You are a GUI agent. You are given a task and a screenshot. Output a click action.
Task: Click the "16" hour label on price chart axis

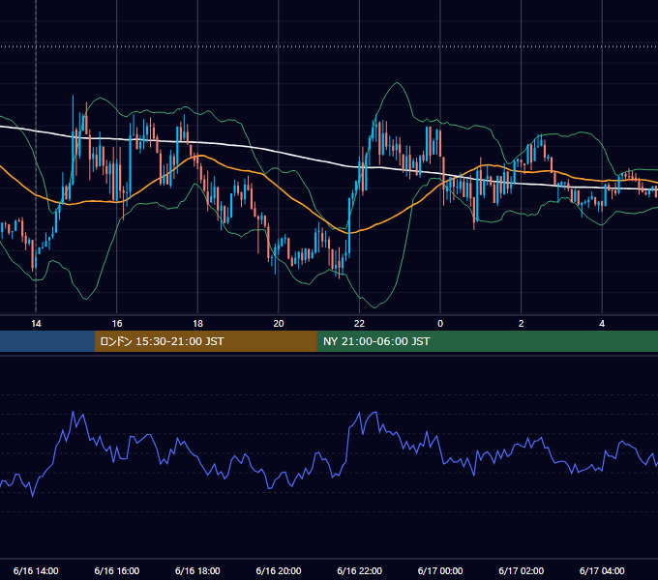[117, 324]
